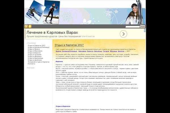Open sidebar page Отдых в Ворохте

34,53
